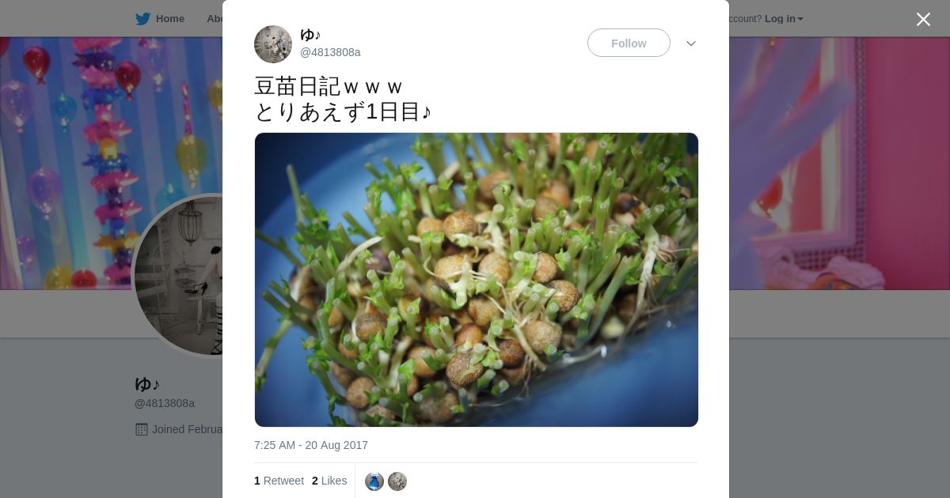Image resolution: width=950 pixels, height=498 pixels.
Task: Open the first liker's blue avatar
Action: pos(374,481)
